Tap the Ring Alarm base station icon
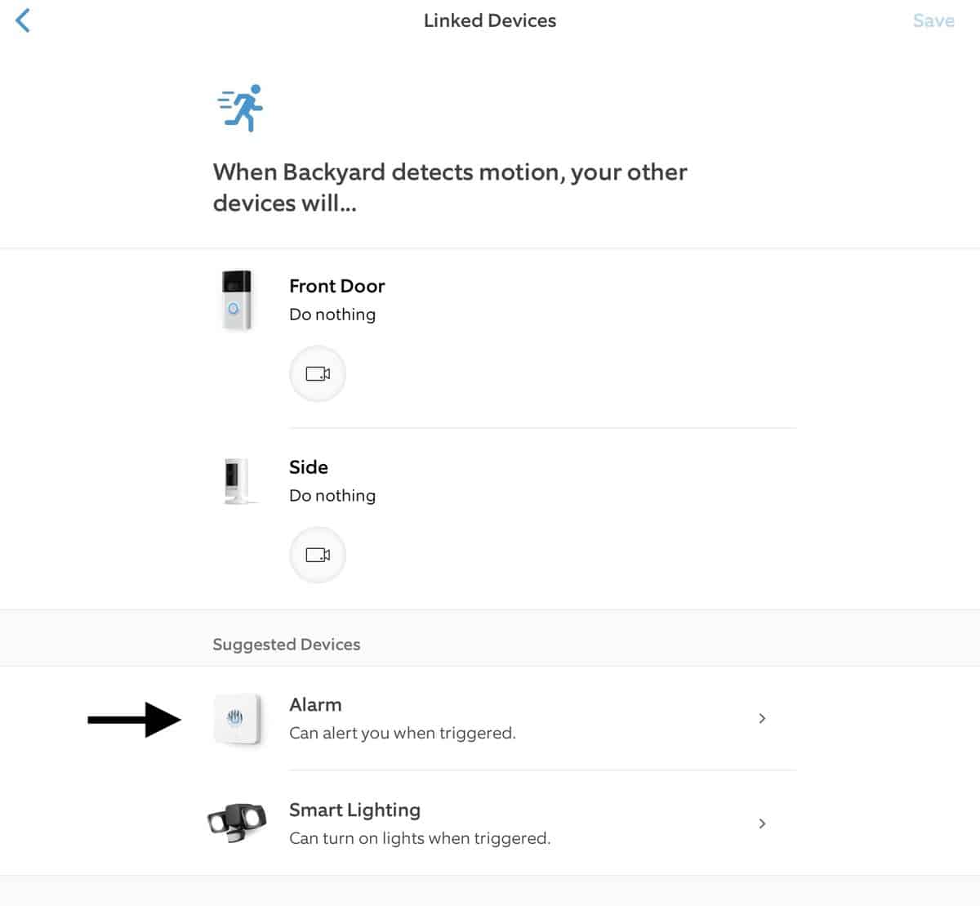The height and width of the screenshot is (906, 980). coord(237,719)
